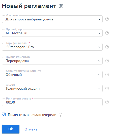Show help hint for Тарифный план
This screenshot has height=134, width=113.
107,47
